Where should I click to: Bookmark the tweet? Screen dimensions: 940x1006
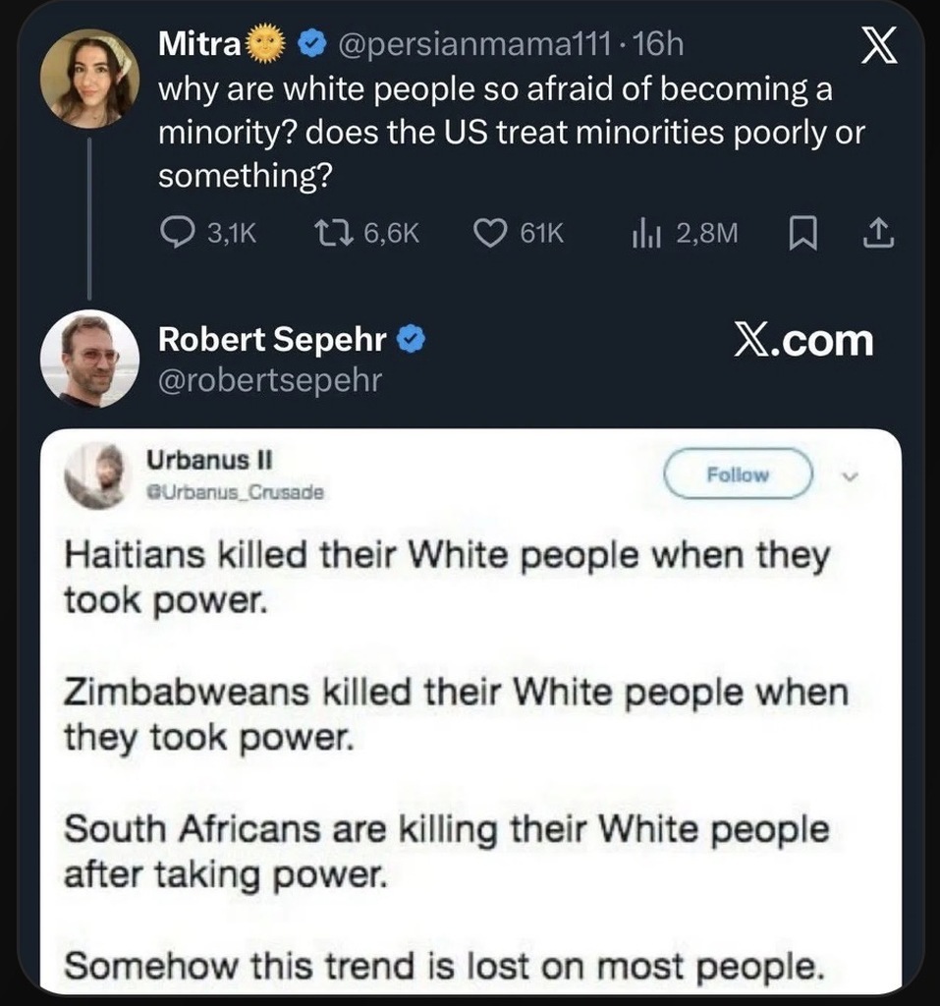(801, 232)
